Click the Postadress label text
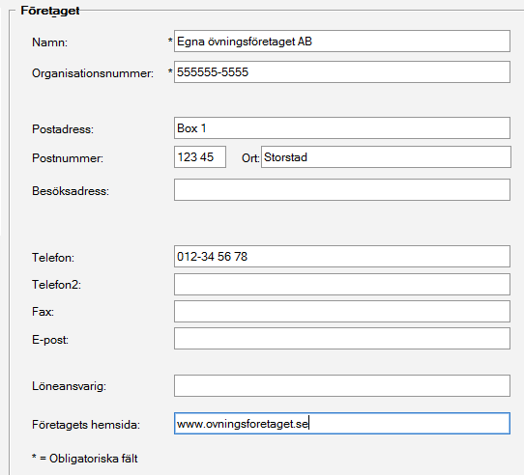This screenshot has width=524, height=475. click(x=63, y=129)
